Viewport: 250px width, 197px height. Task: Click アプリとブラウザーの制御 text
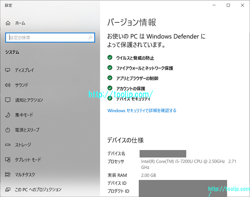click(x=137, y=78)
